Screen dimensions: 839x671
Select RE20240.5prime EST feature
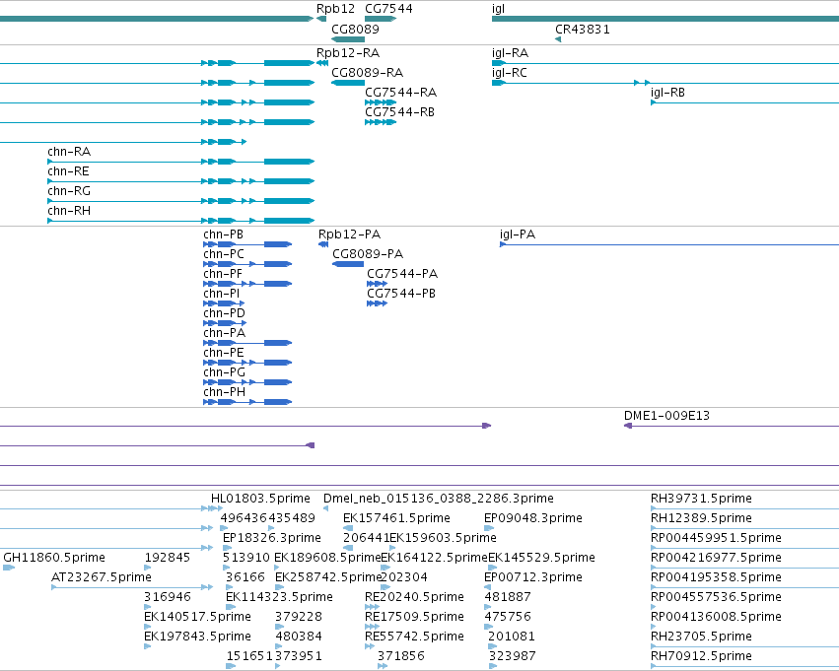point(373,607)
